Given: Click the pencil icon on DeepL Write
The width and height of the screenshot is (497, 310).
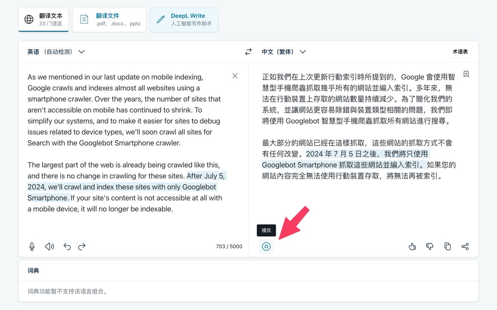Looking at the screenshot, I should coord(160,19).
